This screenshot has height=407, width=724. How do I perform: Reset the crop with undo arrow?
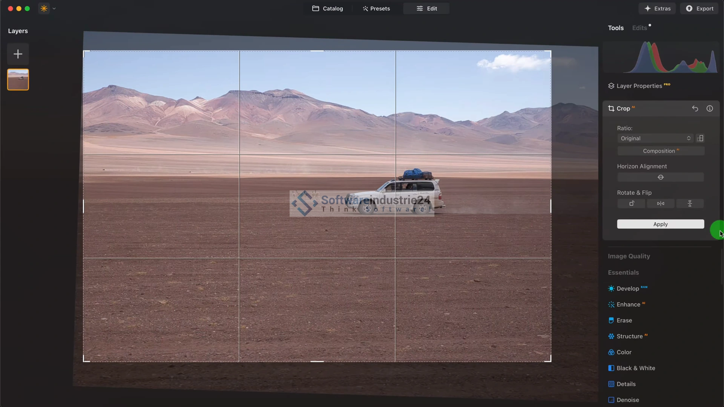(x=695, y=109)
